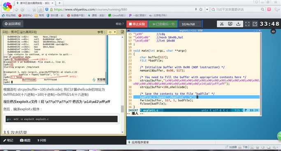The width and height of the screenshot is (281, 151).
Task: Click the green floating button at right edge
Action: click(x=279, y=136)
